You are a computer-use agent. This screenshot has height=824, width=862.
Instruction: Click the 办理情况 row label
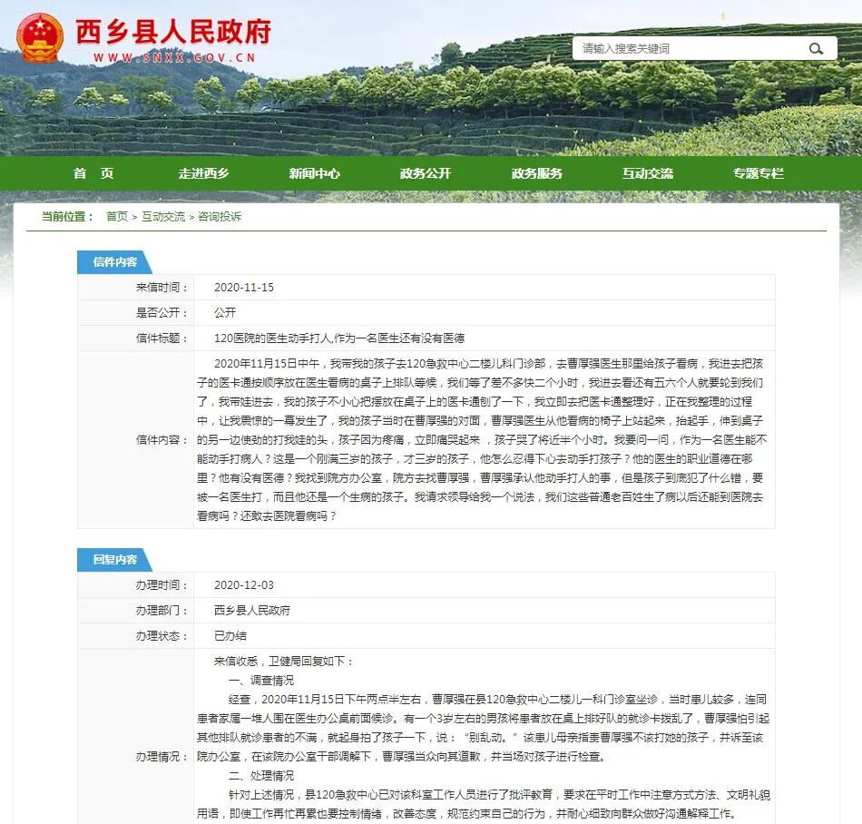click(162, 756)
